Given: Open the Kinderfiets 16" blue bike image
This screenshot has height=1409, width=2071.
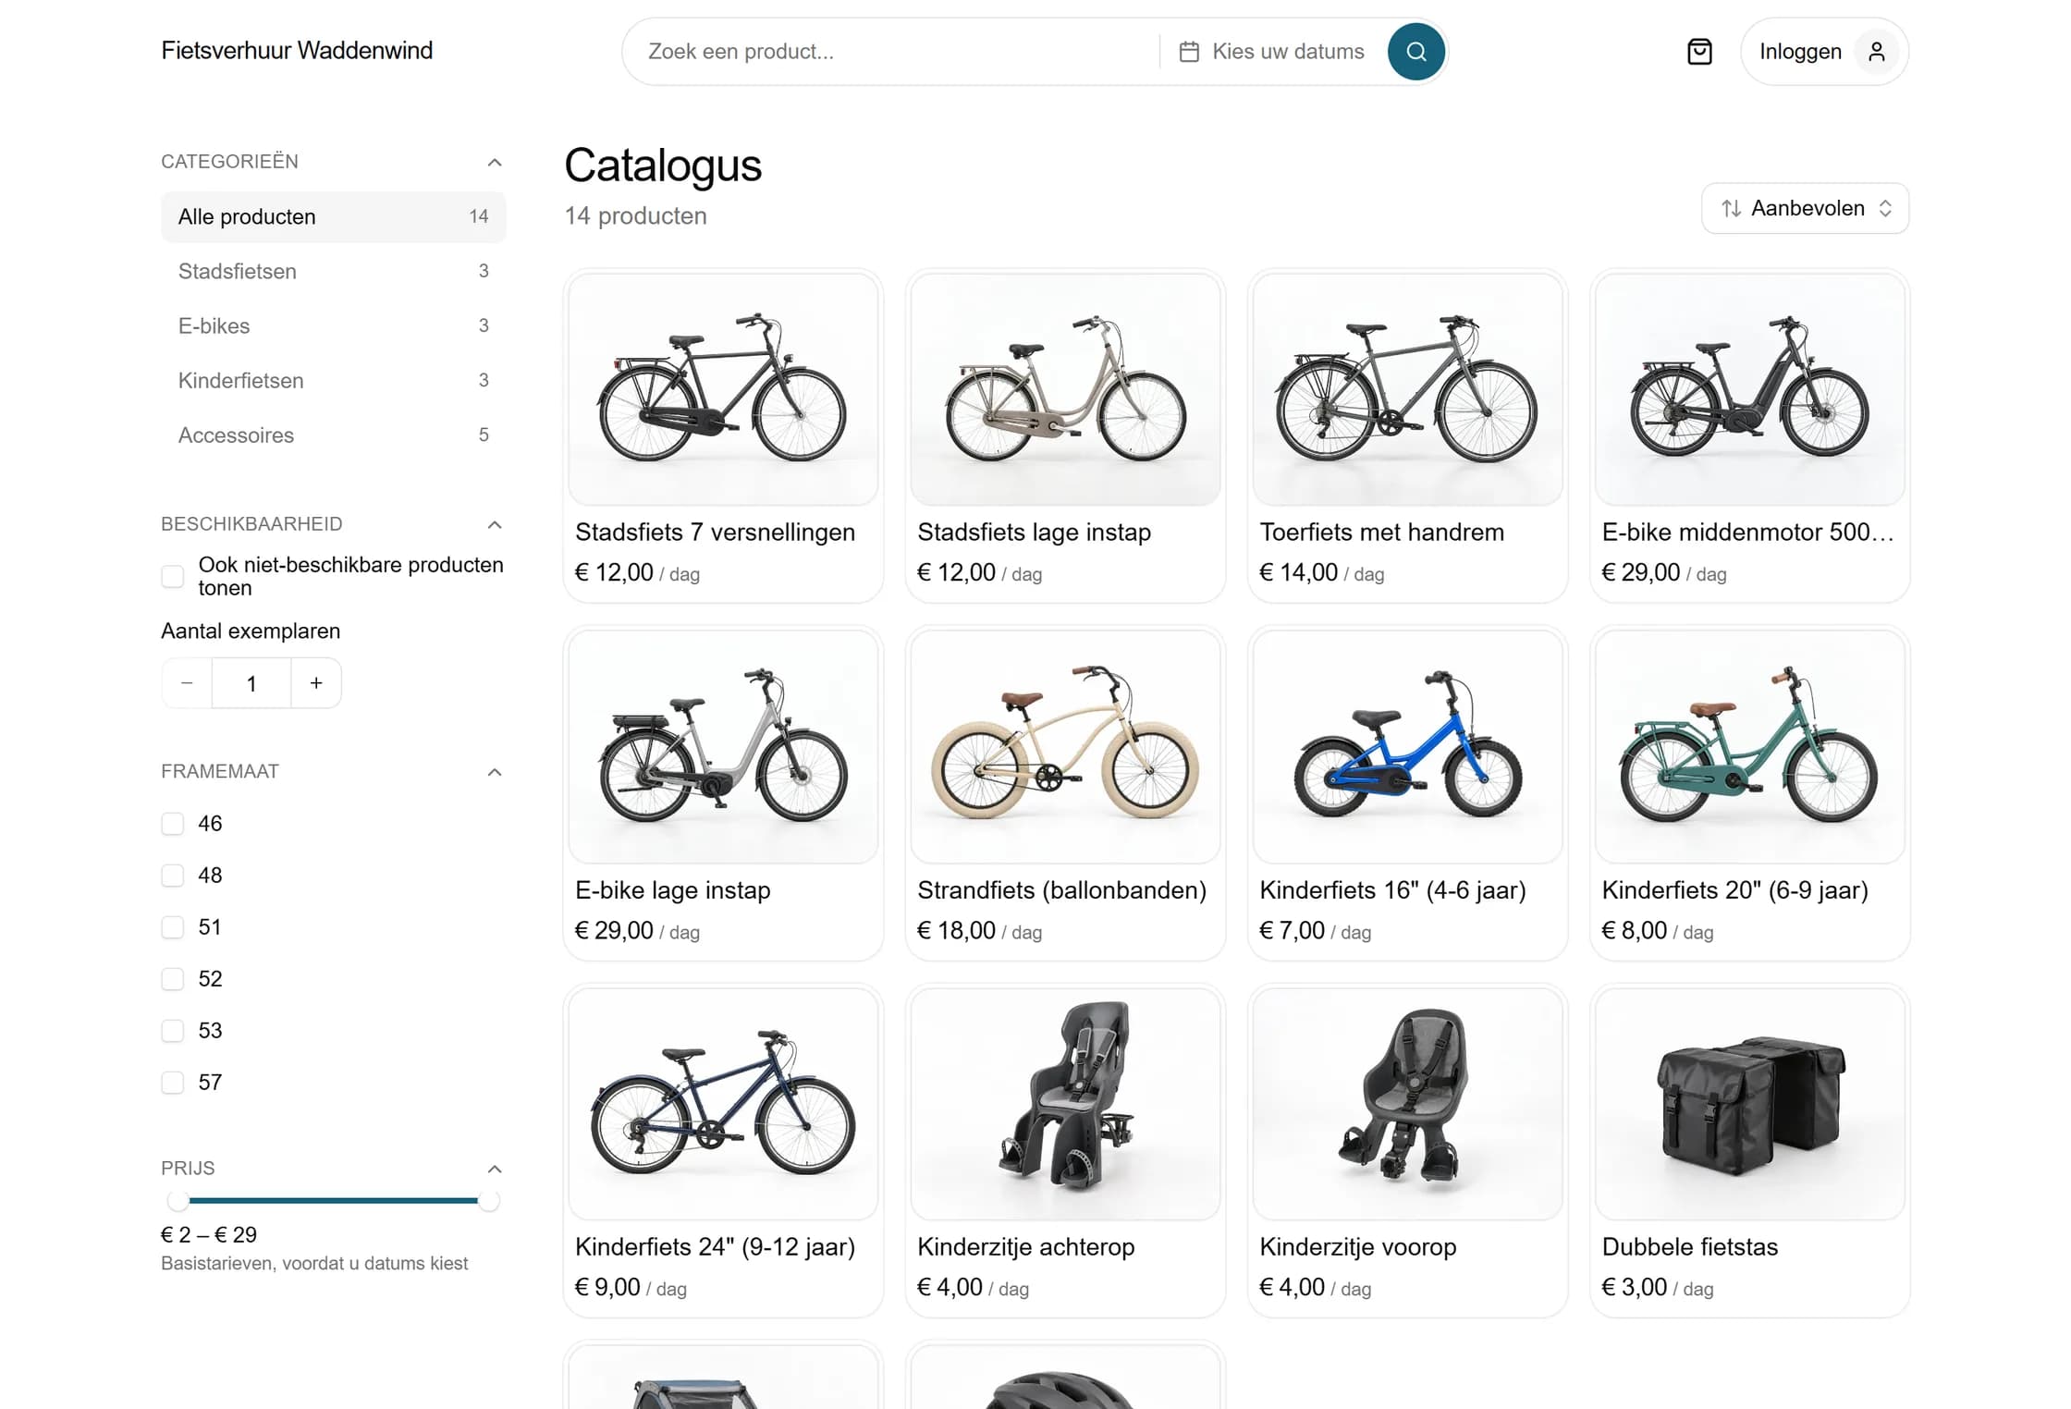Looking at the screenshot, I should [1407, 748].
